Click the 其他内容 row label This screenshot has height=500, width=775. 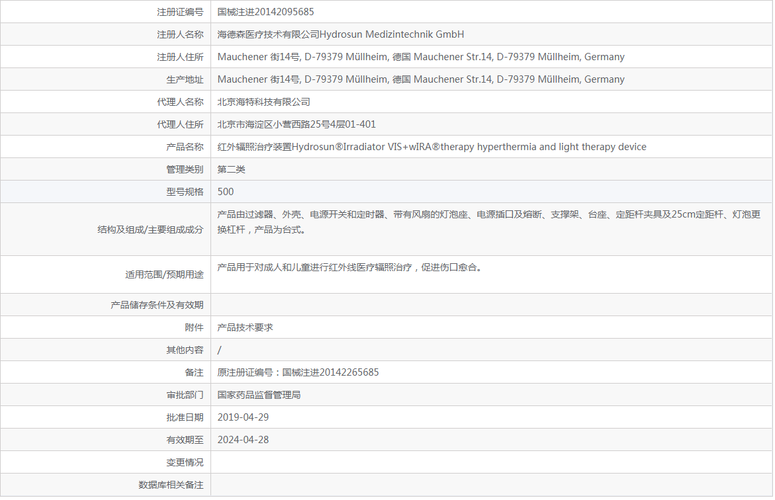(185, 351)
